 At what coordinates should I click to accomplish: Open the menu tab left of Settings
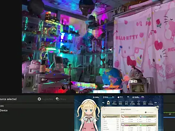tap(145, 103)
